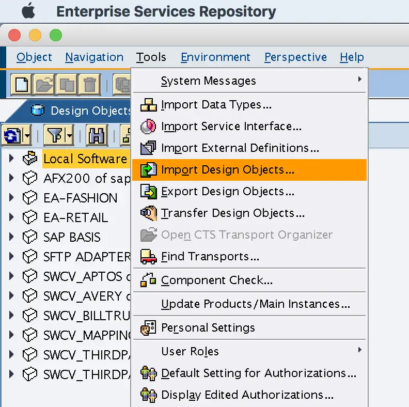Screen dimensions: 409x407
Task: Select Import Data Types menu entry
Action: coord(249,105)
